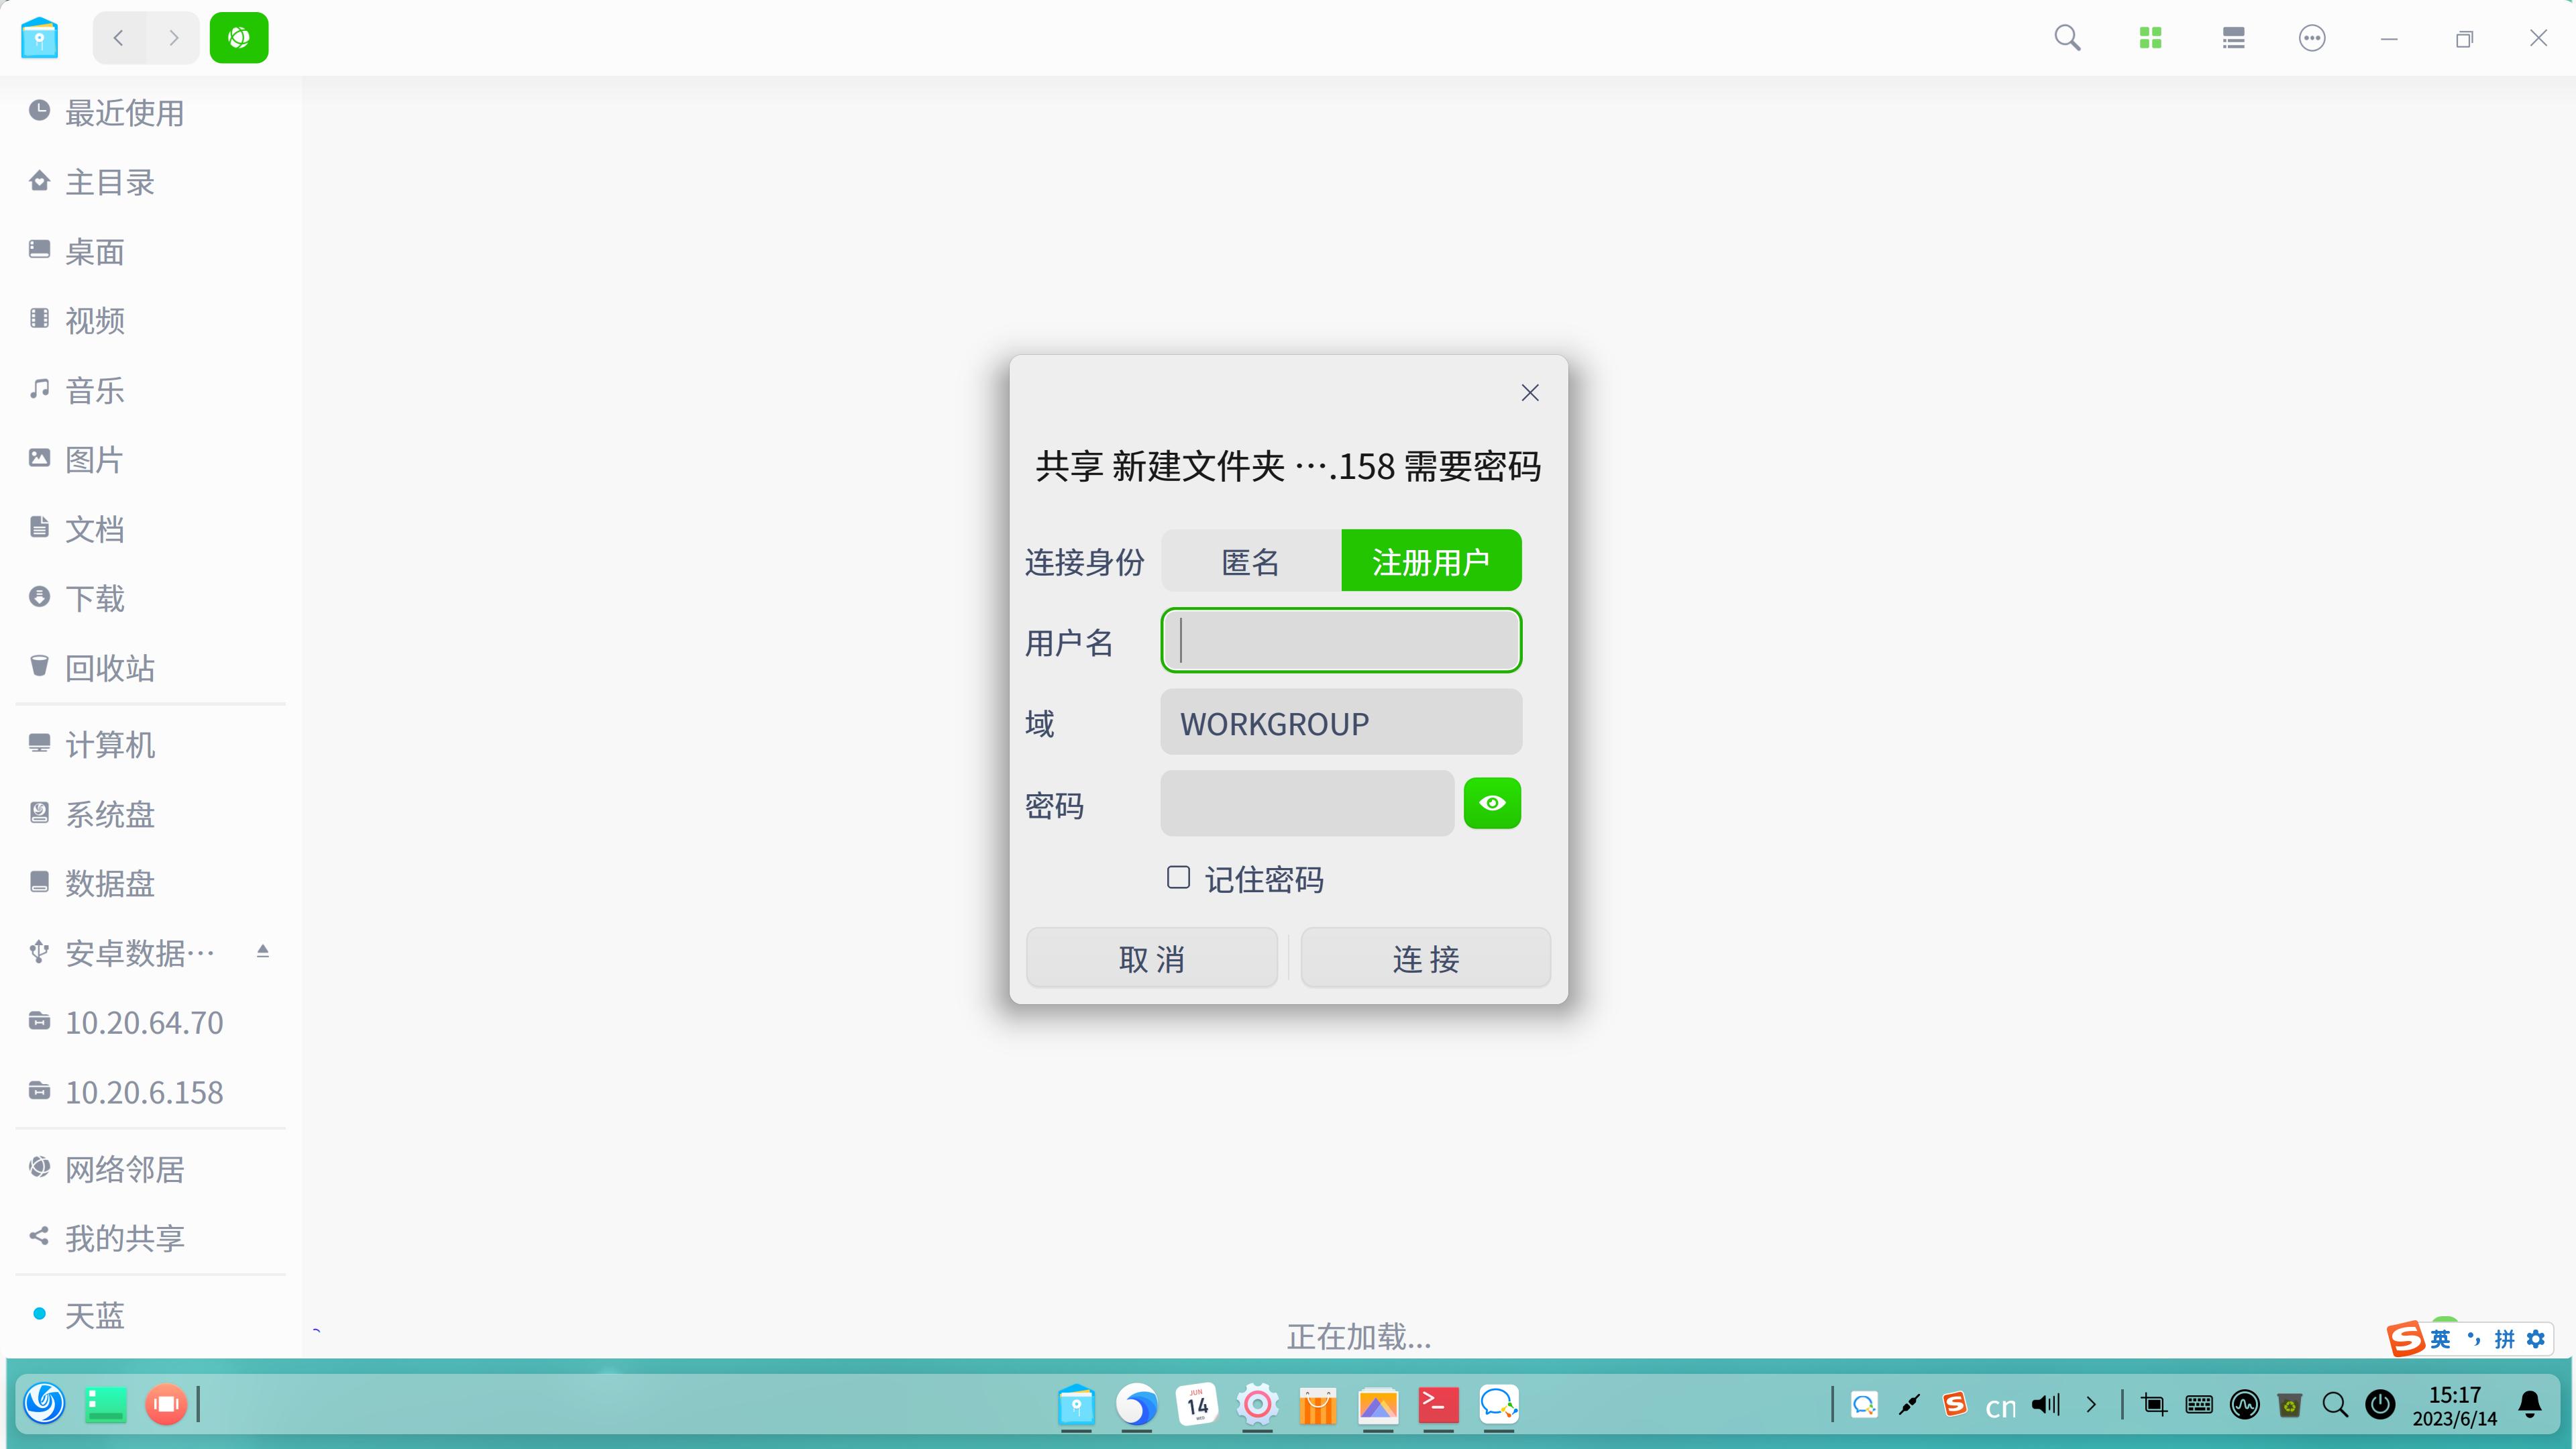Open the onscreen keyboard tray icon
Screen dimensions: 2576x1449
tap(2199, 1405)
